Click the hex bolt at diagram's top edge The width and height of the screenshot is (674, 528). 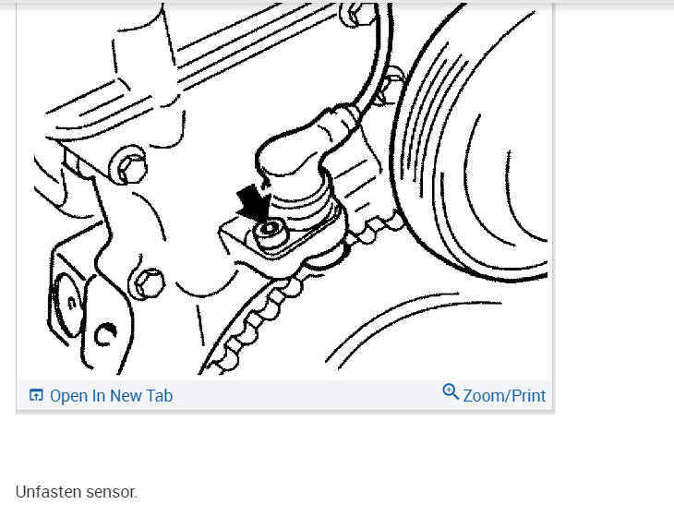(x=356, y=15)
